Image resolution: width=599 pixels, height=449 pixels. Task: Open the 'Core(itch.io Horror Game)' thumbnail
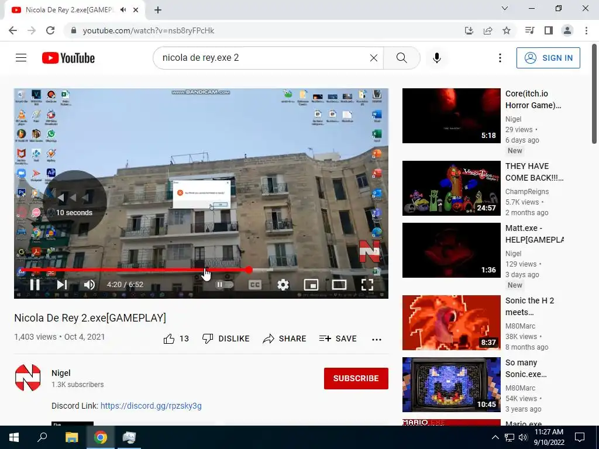point(451,116)
